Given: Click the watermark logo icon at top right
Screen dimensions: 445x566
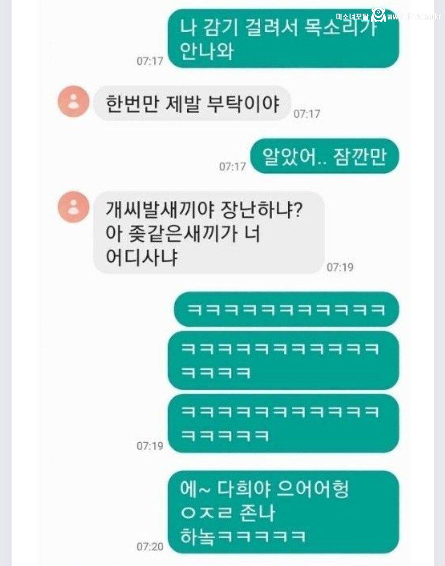Looking at the screenshot, I should 378,15.
